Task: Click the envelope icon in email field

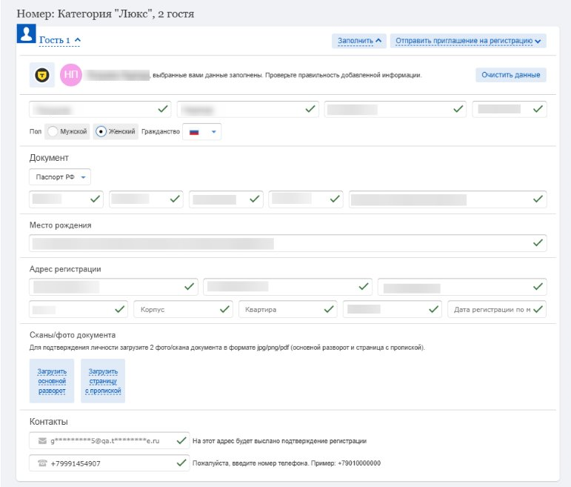Action: (42, 441)
